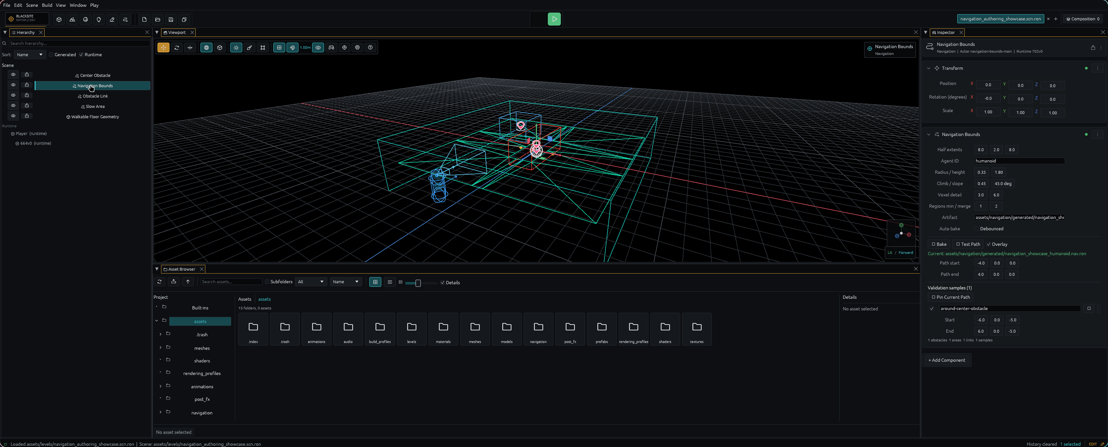Adjust the Asset Browser thumbnail size slider
Screen dimensions: 1108x447
418,283
